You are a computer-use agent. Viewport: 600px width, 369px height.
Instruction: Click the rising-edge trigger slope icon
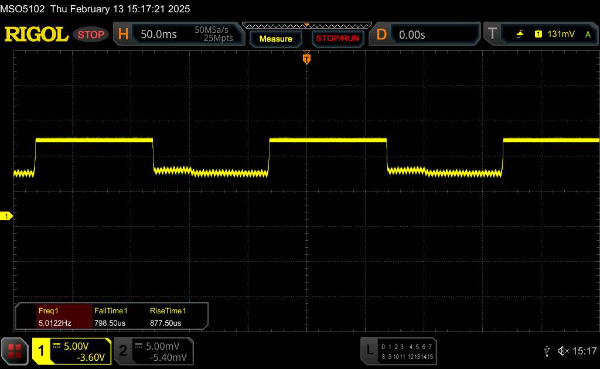tap(520, 35)
